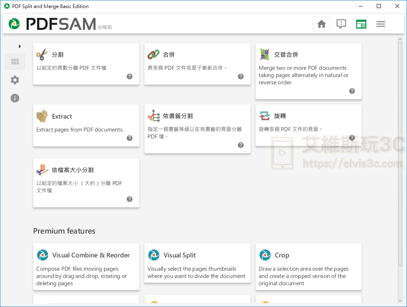Open help for the 旋轉 module

pyautogui.click(x=351, y=138)
